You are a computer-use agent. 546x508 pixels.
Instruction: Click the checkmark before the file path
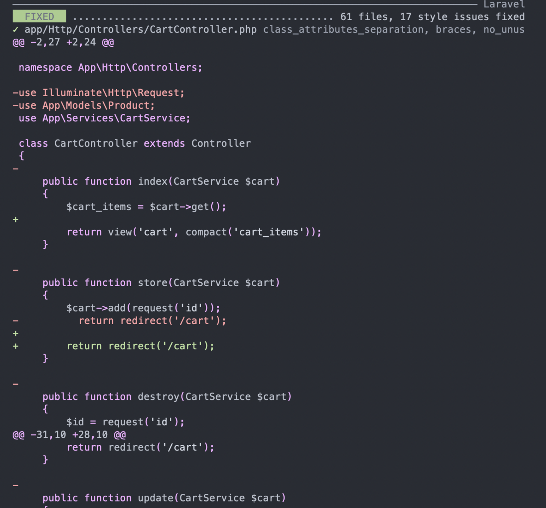tap(16, 29)
